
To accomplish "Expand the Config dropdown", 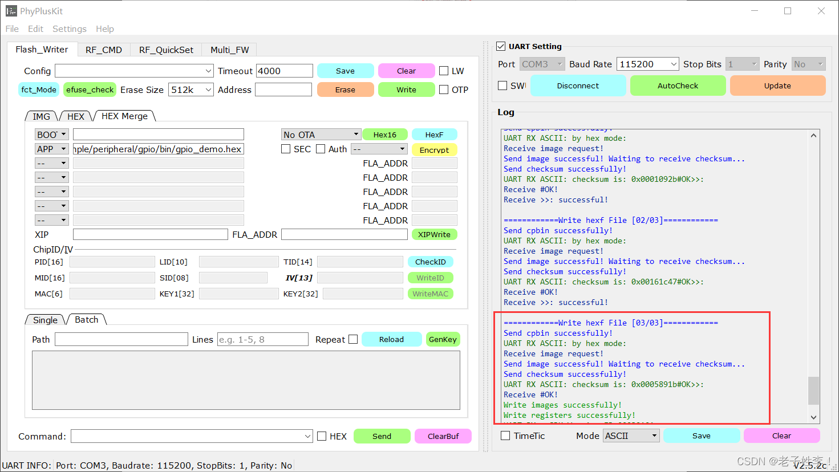I will pyautogui.click(x=135, y=71).
